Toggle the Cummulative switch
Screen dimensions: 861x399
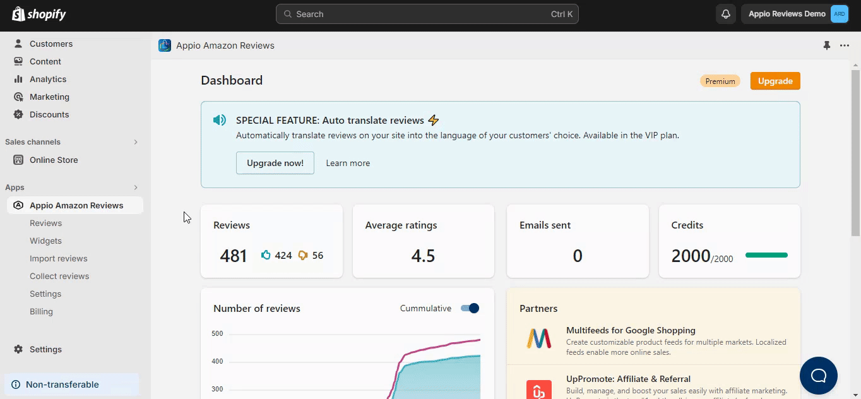(x=470, y=308)
